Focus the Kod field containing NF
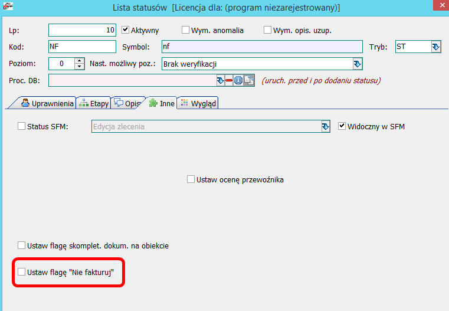This screenshot has height=311, width=449. point(82,47)
